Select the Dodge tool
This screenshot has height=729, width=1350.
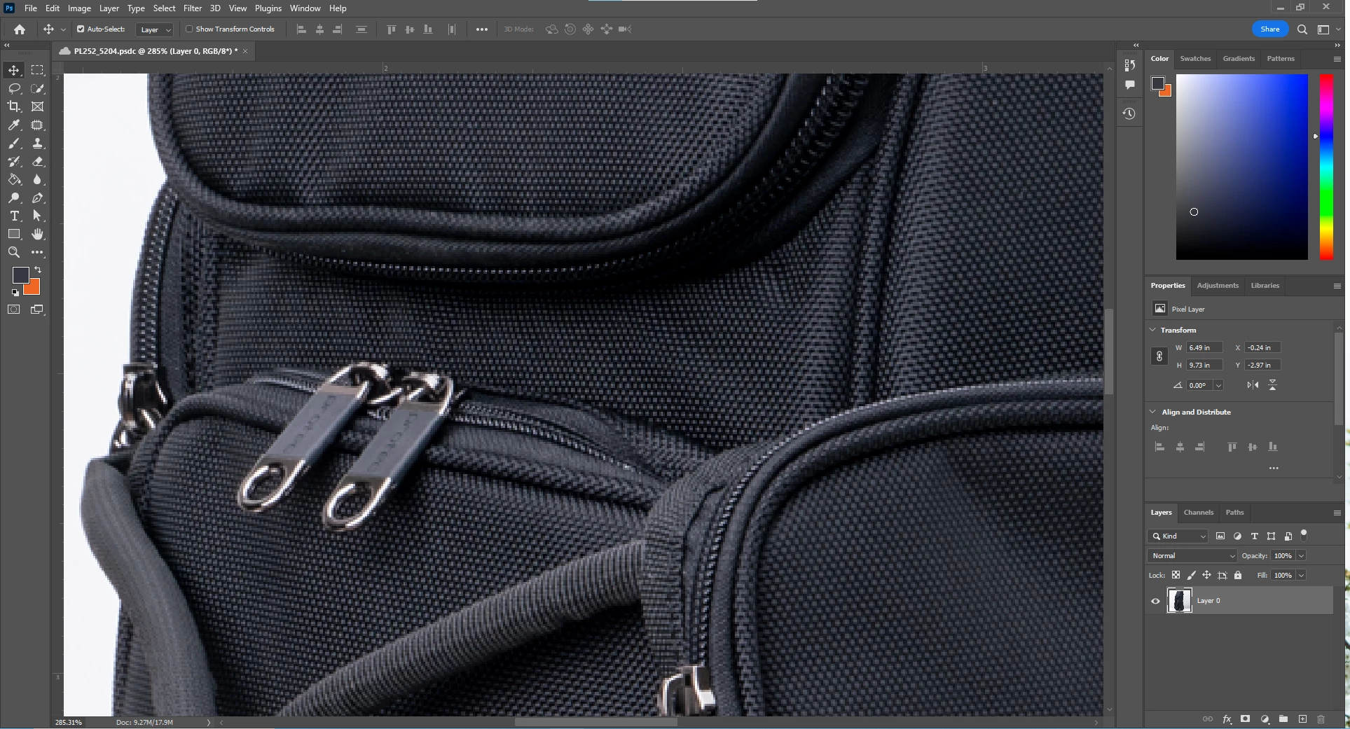tap(14, 197)
